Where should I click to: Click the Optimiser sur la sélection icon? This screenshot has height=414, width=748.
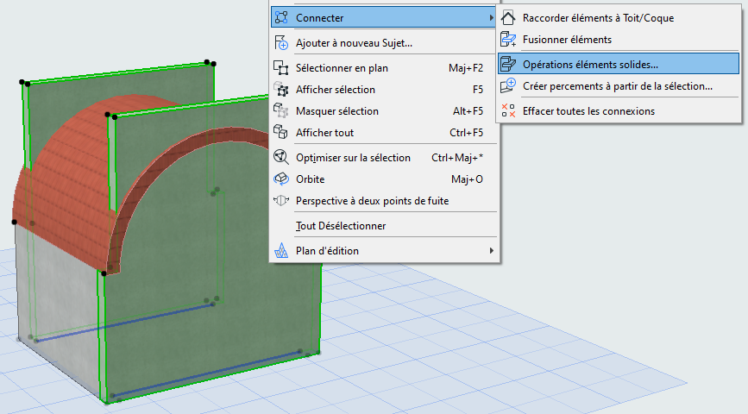coord(280,157)
